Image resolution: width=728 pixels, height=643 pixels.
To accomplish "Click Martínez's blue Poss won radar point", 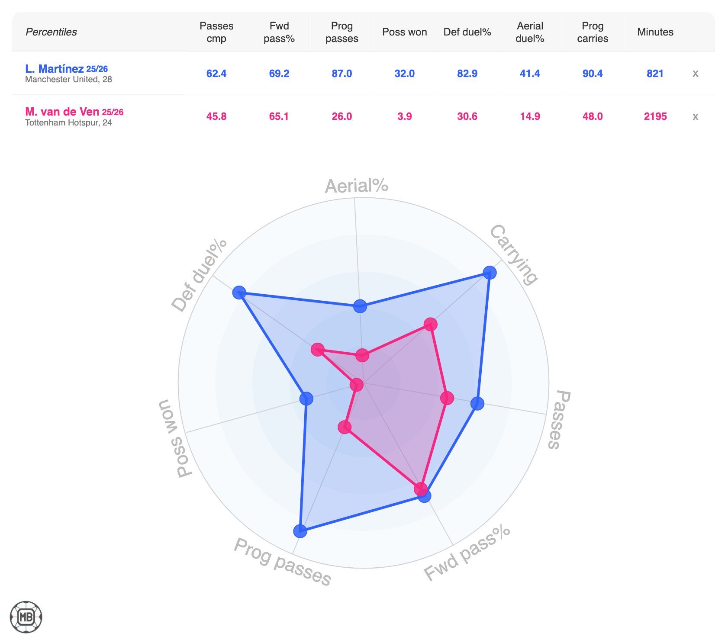I will 306,398.
